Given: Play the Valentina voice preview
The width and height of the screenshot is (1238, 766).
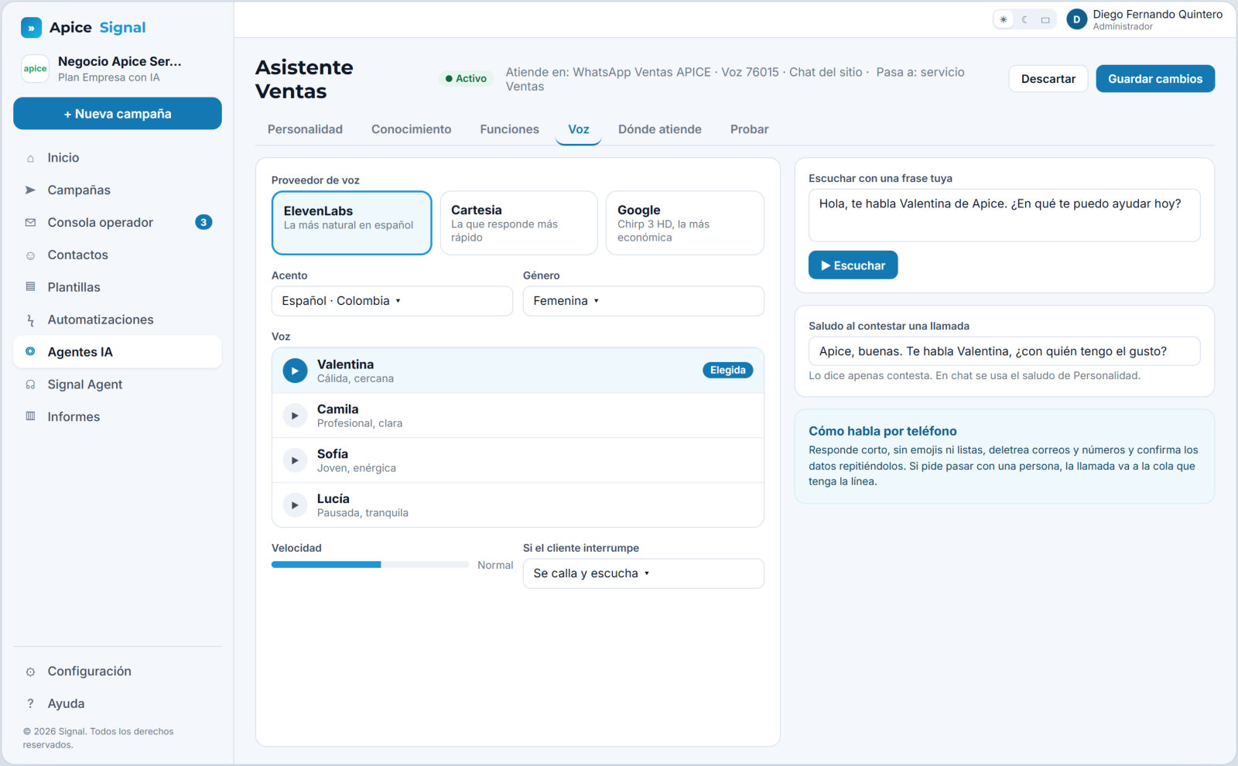Looking at the screenshot, I should pyautogui.click(x=295, y=371).
